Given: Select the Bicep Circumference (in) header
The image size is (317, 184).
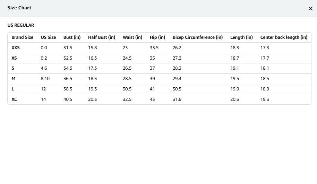Looking at the screenshot, I should (x=198, y=37).
